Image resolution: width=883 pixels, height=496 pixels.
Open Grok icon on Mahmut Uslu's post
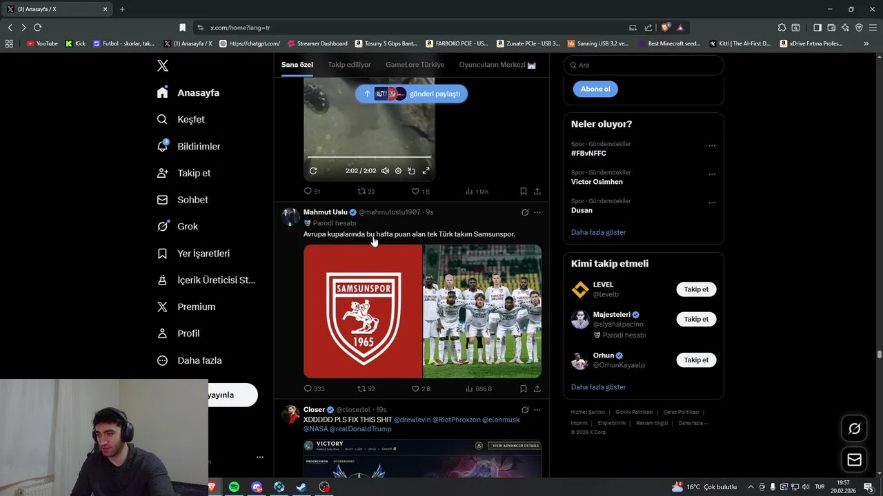525,212
